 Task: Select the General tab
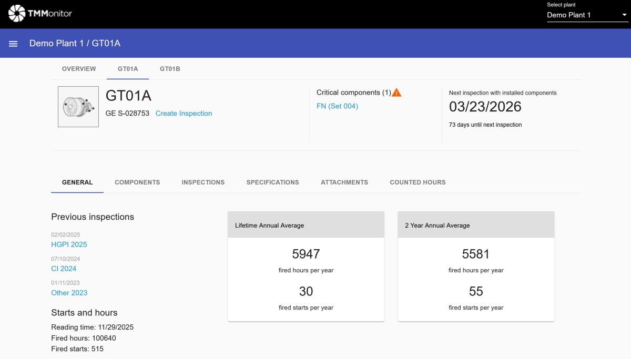(x=77, y=182)
